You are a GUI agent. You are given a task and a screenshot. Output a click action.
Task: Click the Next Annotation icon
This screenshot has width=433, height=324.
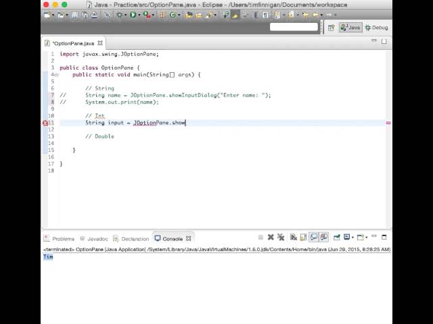[277, 15]
